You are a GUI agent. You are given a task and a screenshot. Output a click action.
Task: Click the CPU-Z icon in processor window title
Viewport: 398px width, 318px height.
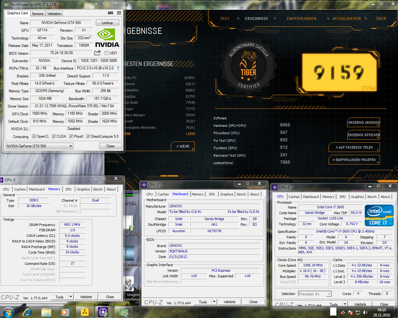[x=275, y=187]
